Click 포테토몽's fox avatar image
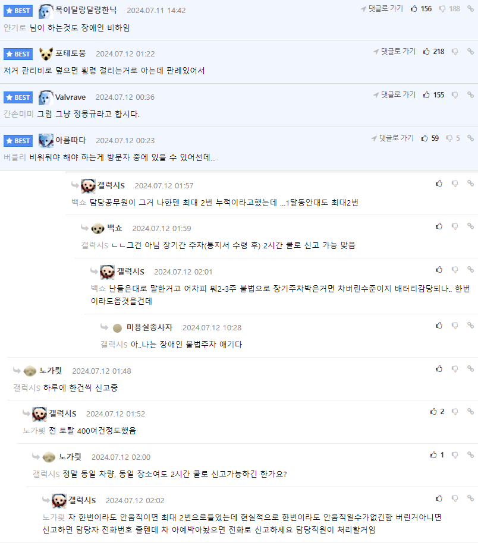This screenshot has height=543, width=478. coord(46,54)
